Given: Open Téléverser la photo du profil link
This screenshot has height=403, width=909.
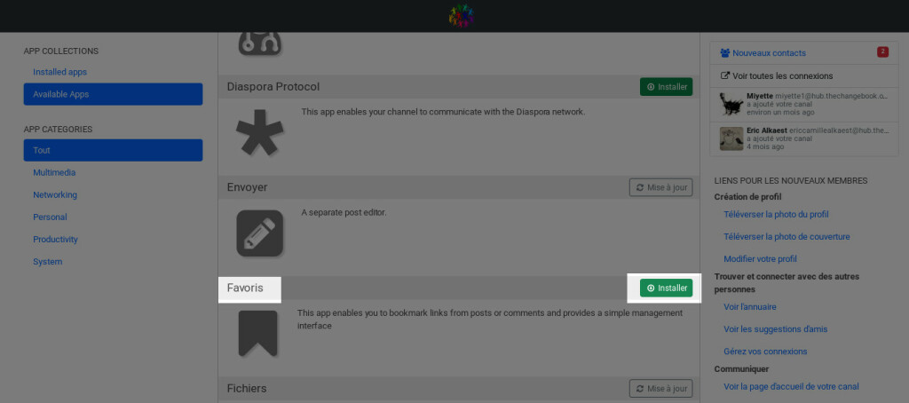Looking at the screenshot, I should [x=776, y=214].
